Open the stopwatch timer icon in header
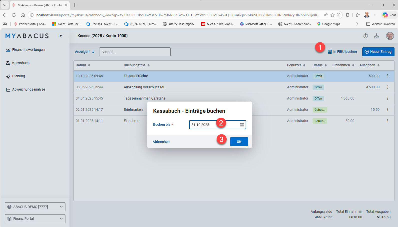 click(x=366, y=36)
